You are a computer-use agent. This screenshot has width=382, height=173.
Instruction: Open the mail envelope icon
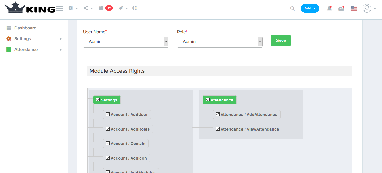point(341,9)
